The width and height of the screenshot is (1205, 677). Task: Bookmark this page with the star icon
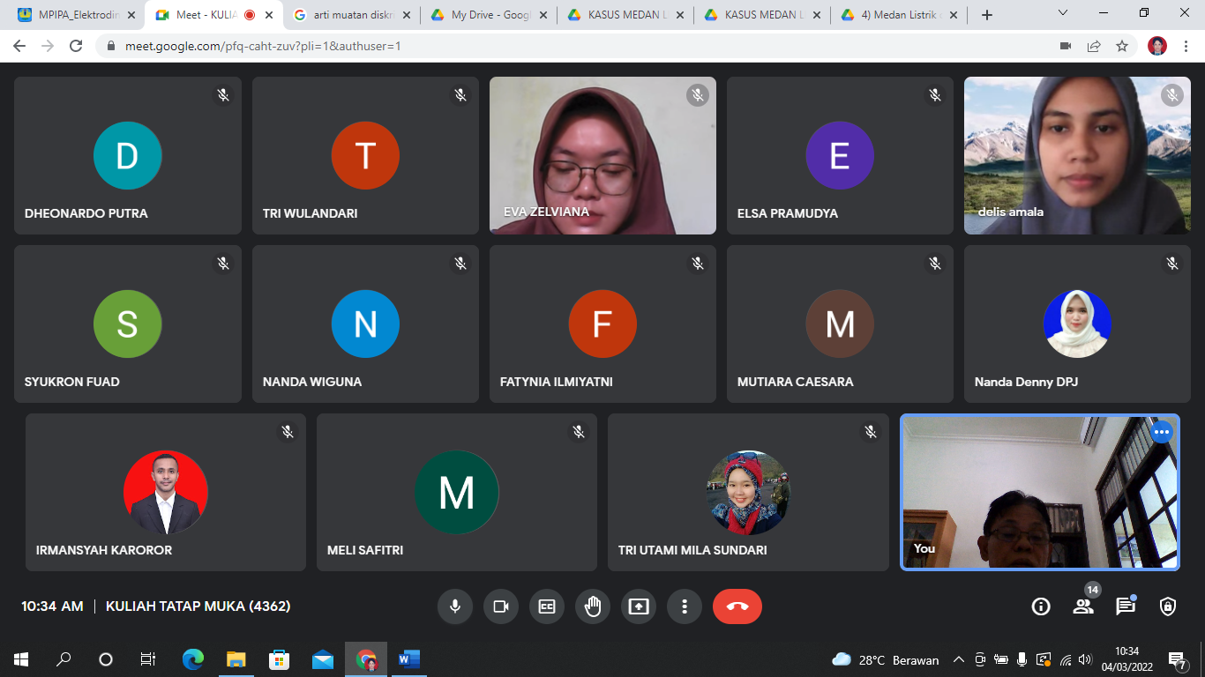tap(1122, 46)
